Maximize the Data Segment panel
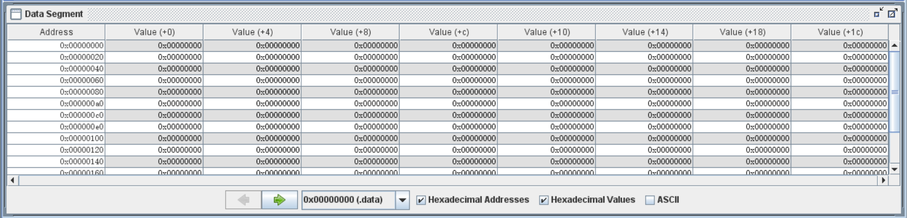The width and height of the screenshot is (907, 218). 892,14
